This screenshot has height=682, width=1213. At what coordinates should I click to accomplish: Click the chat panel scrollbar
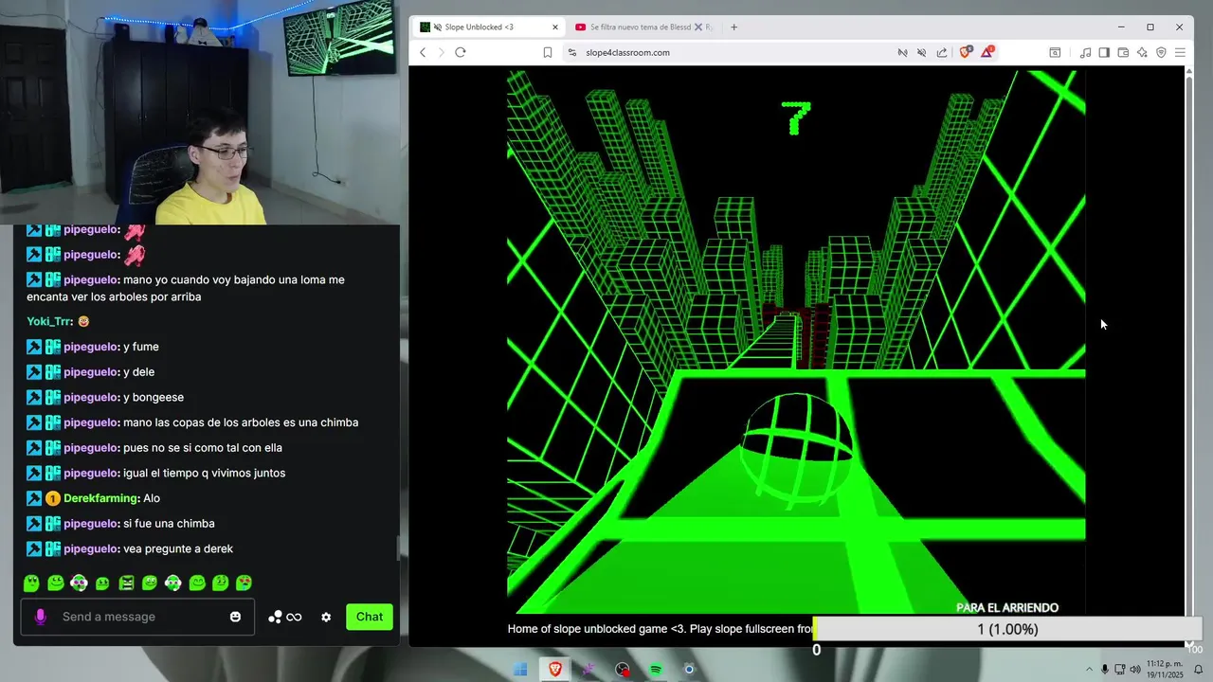pos(398,547)
